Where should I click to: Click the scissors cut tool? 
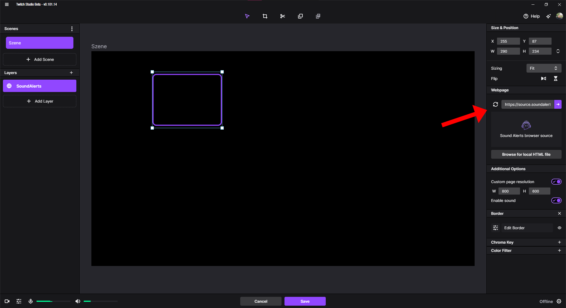tap(282, 16)
